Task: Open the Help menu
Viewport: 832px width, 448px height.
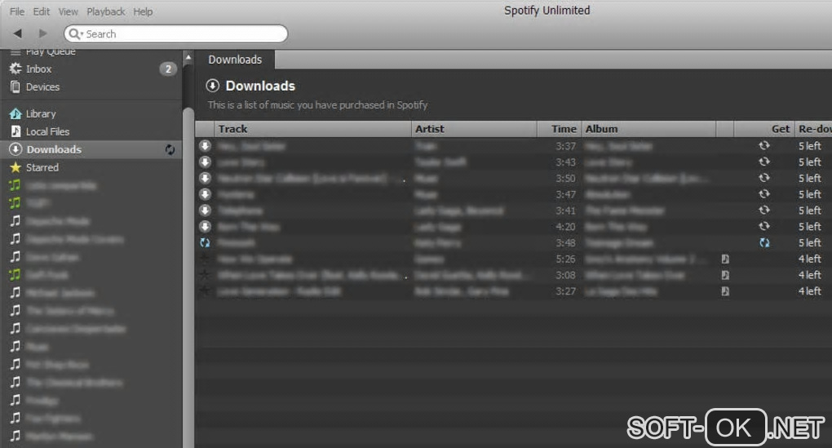Action: point(143,11)
